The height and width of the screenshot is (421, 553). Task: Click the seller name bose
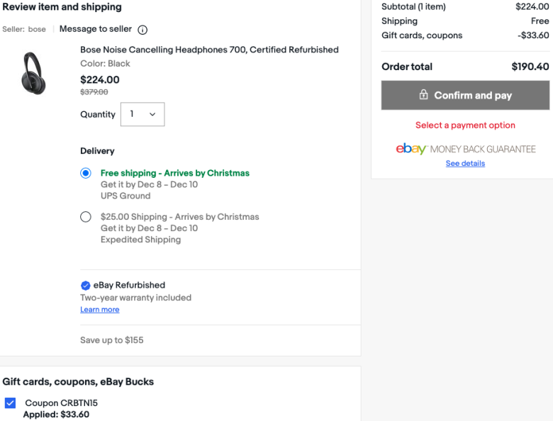click(x=37, y=29)
